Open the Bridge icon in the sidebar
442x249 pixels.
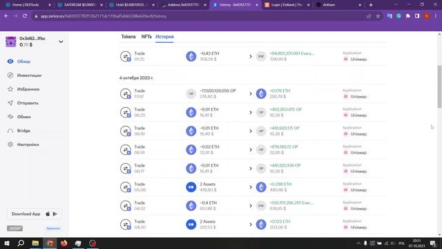click(10, 131)
